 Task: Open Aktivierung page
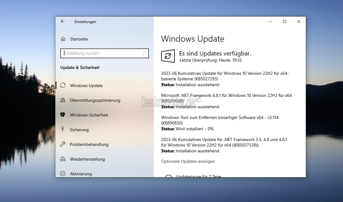click(x=81, y=174)
